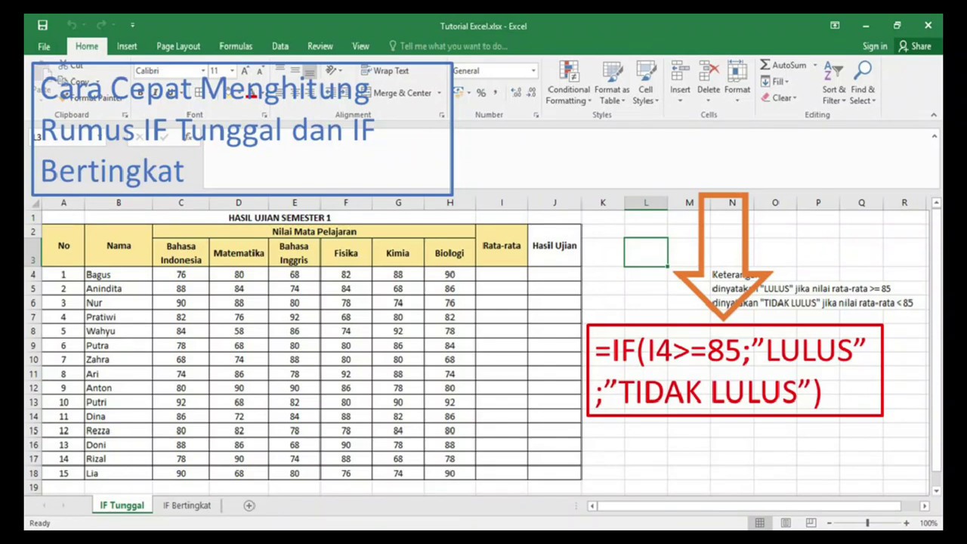
Task: Click the horizontal scrollbar right arrow
Action: pyautogui.click(x=924, y=505)
